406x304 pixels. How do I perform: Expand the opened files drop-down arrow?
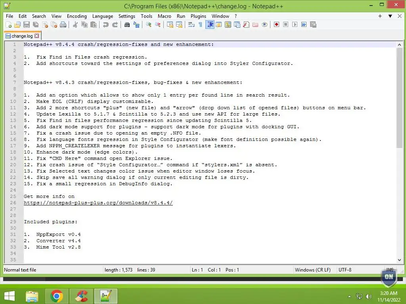pyautogui.click(x=390, y=16)
